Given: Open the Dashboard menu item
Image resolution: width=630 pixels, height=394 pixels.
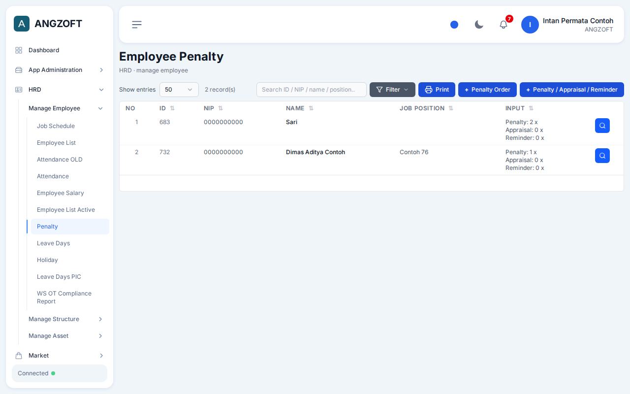Looking at the screenshot, I should point(60,50).
